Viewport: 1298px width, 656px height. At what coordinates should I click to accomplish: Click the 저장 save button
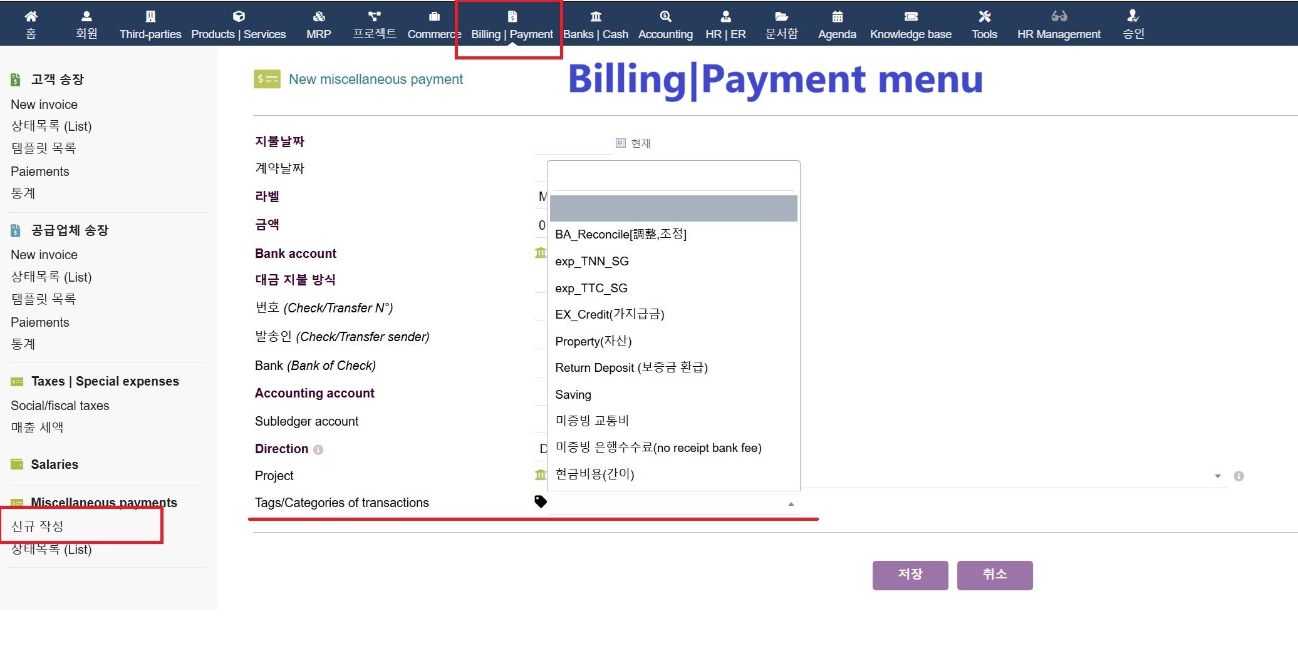[x=910, y=575]
